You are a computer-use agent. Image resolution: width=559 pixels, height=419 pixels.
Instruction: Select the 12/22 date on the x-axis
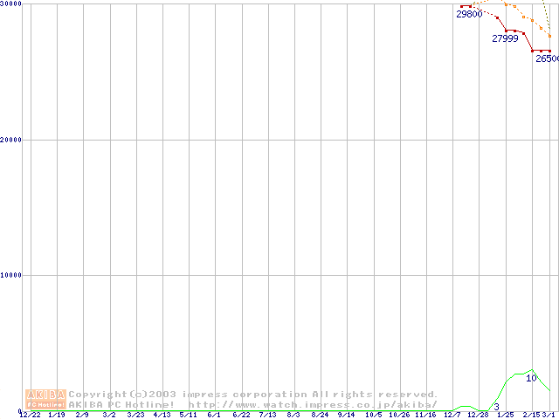pyautogui.click(x=29, y=416)
